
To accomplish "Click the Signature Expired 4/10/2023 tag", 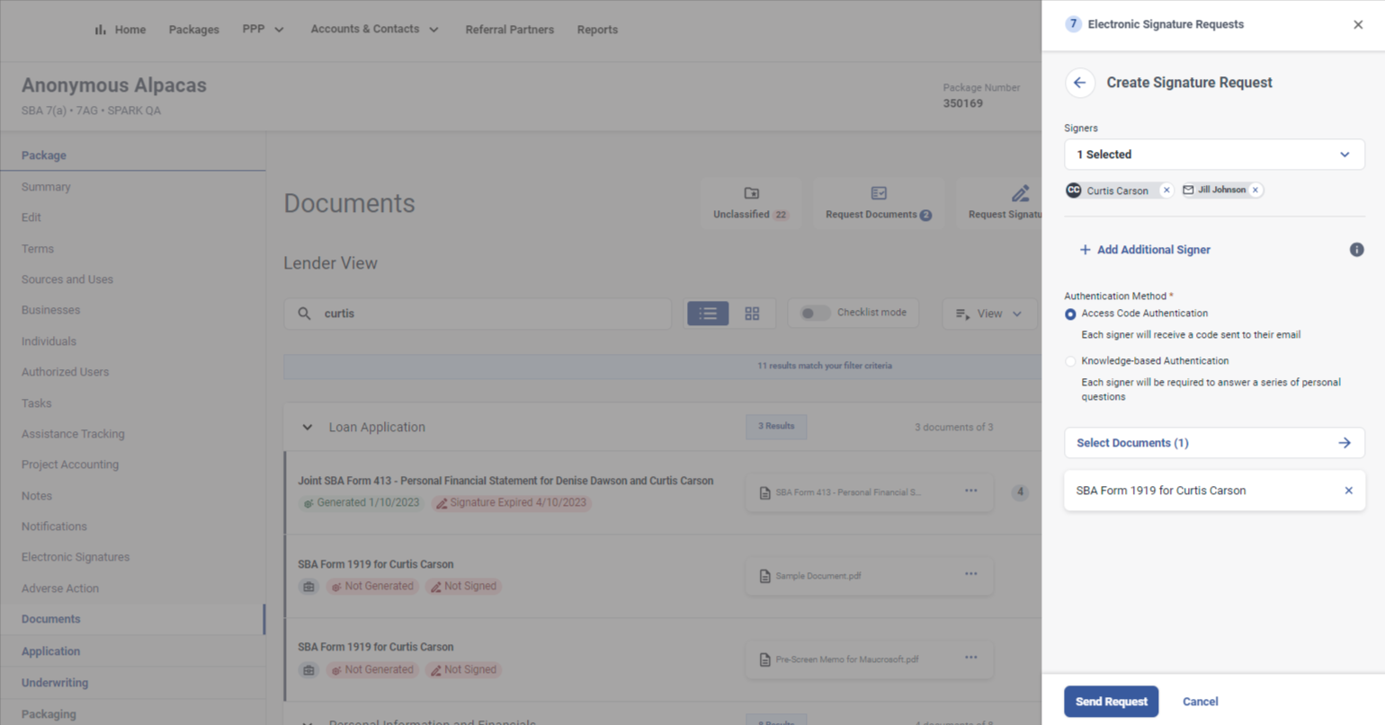I will [511, 503].
